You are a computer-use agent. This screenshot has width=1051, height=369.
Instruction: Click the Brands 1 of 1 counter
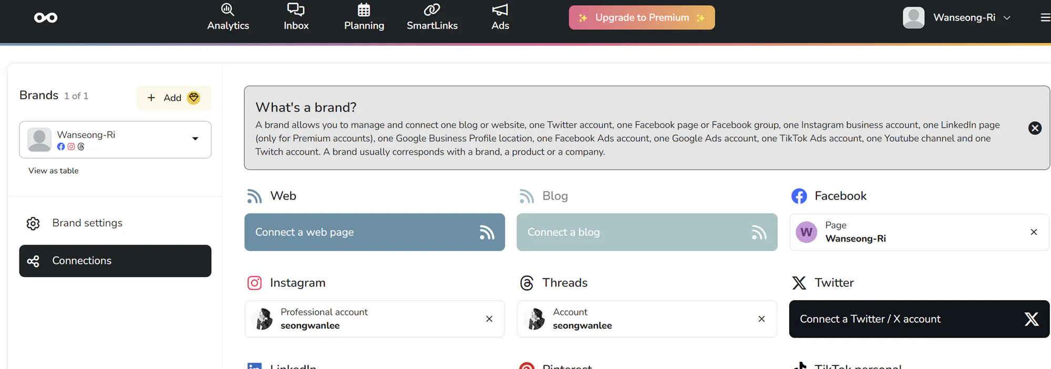click(x=76, y=96)
